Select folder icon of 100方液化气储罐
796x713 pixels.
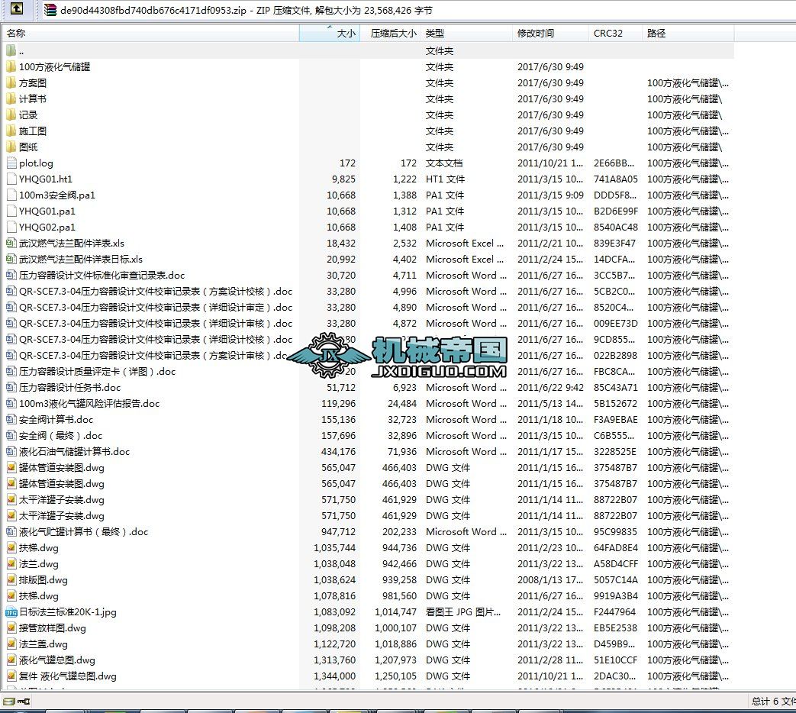coord(11,66)
